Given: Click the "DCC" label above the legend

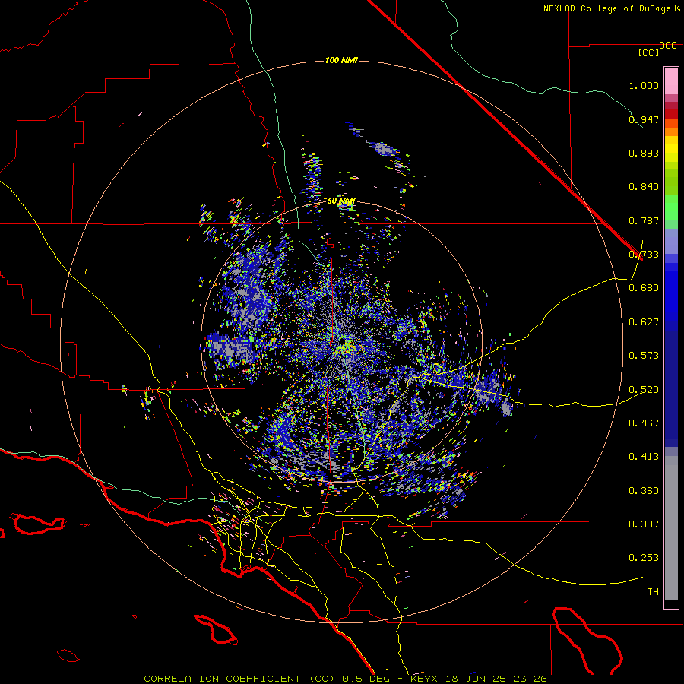Looking at the screenshot, I should point(667,46).
